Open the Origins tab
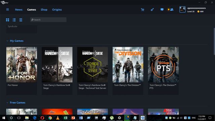 pyautogui.click(x=57, y=10)
